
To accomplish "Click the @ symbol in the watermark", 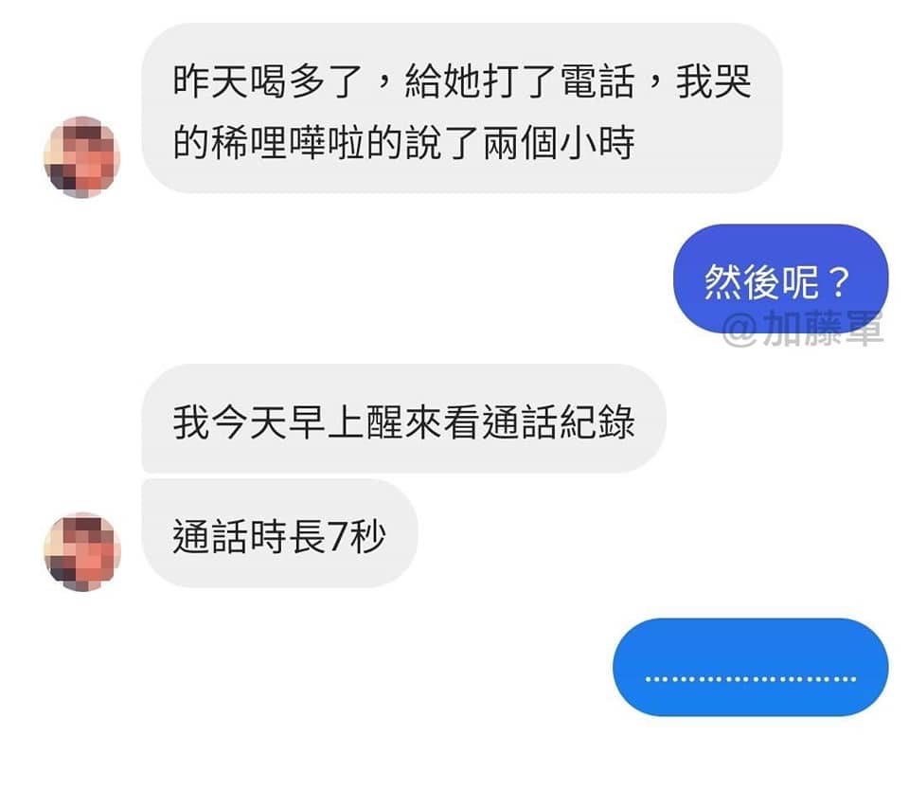I will click(x=740, y=331).
